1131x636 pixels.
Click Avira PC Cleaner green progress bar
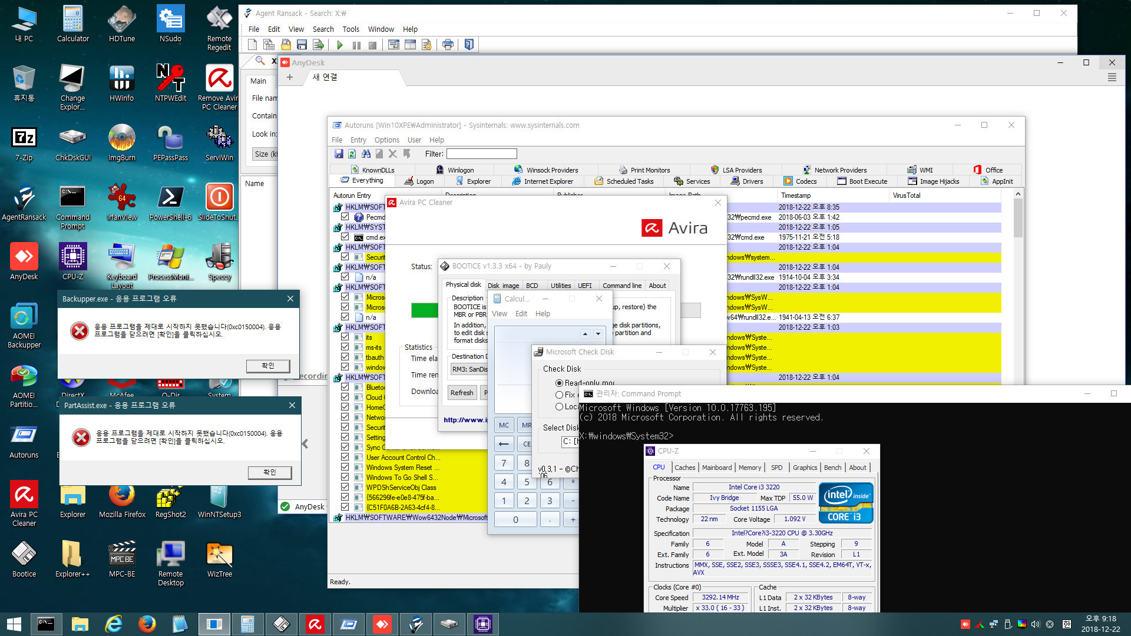point(424,310)
